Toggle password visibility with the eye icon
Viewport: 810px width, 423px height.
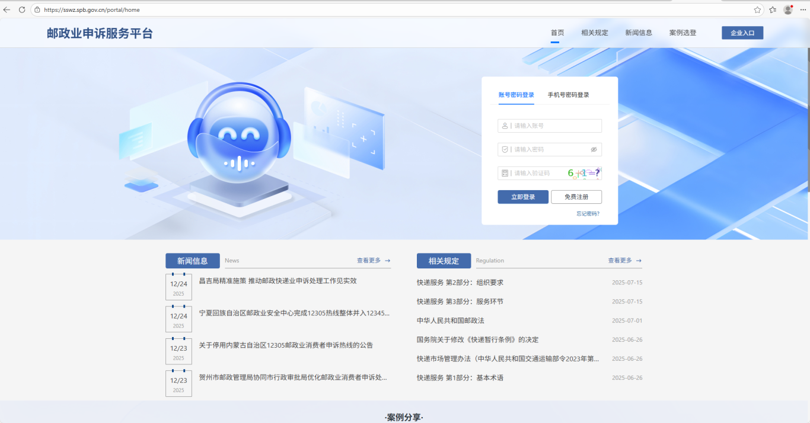(x=594, y=149)
